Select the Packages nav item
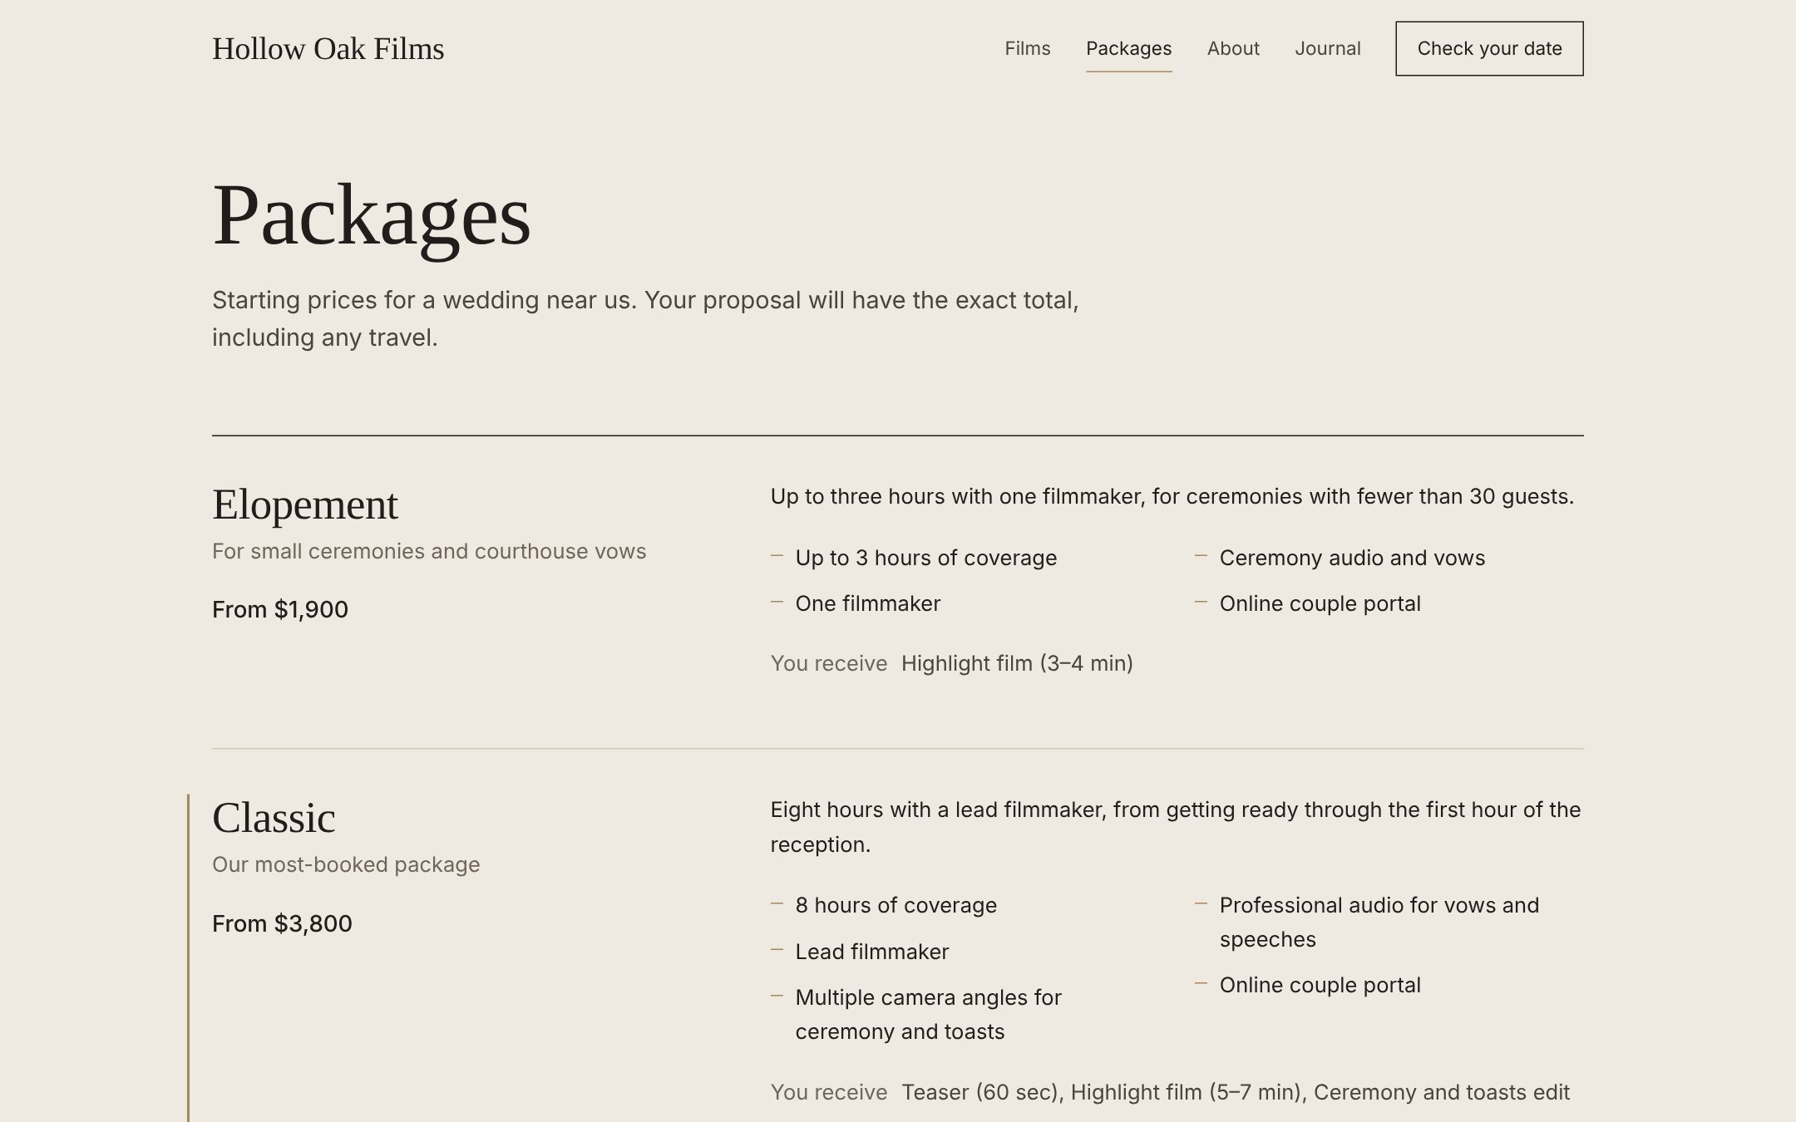 click(x=1128, y=48)
